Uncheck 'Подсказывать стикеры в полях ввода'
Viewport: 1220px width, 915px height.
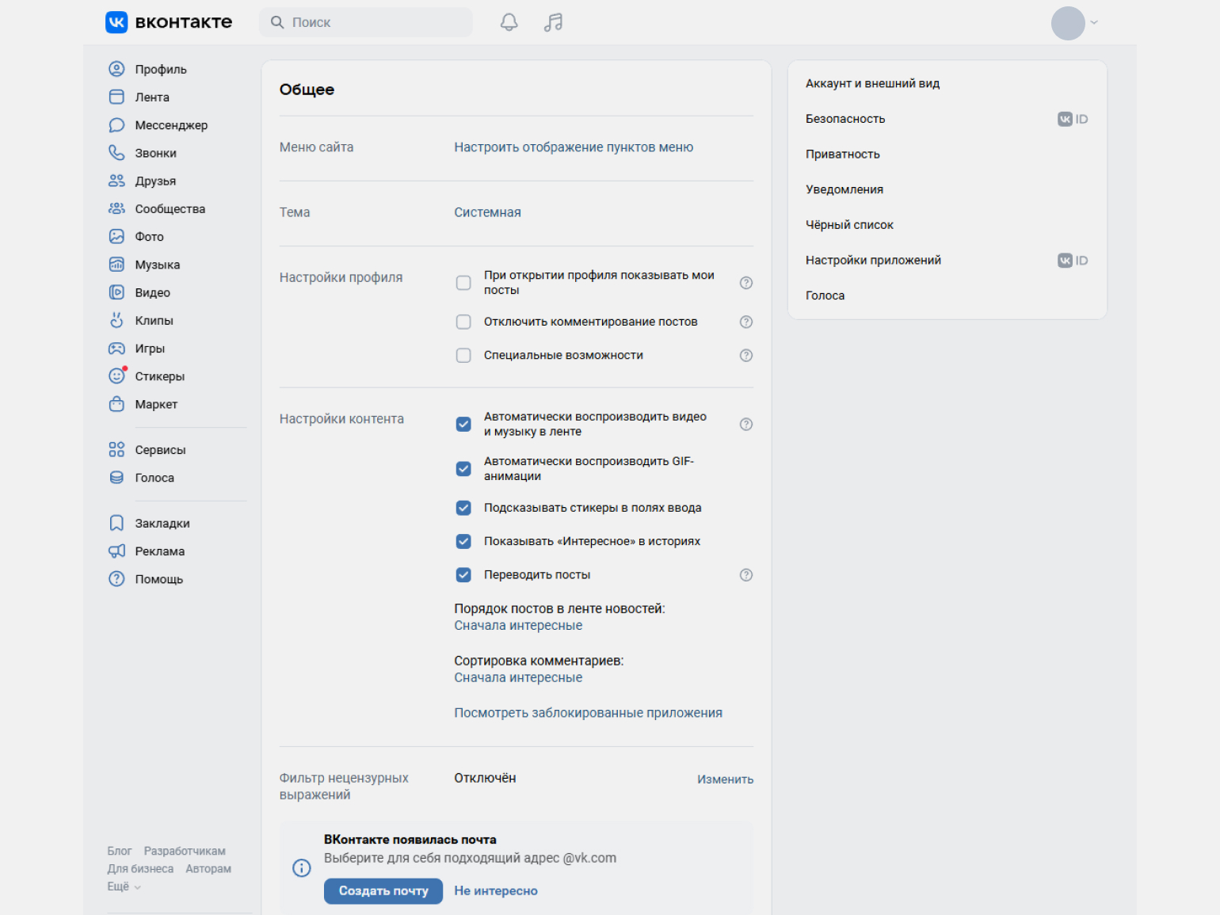[x=463, y=508]
